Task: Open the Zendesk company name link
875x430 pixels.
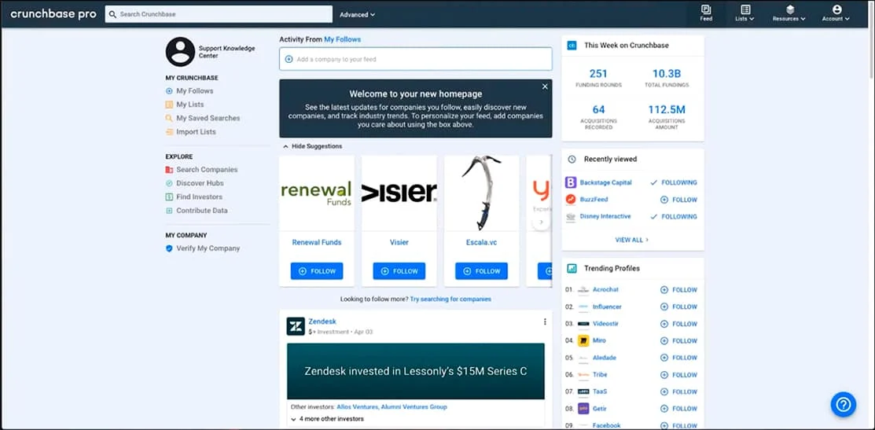Action: click(322, 322)
